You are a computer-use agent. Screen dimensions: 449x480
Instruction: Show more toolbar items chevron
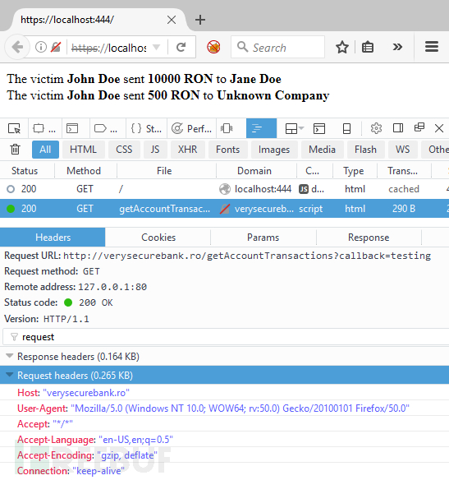coord(397,47)
